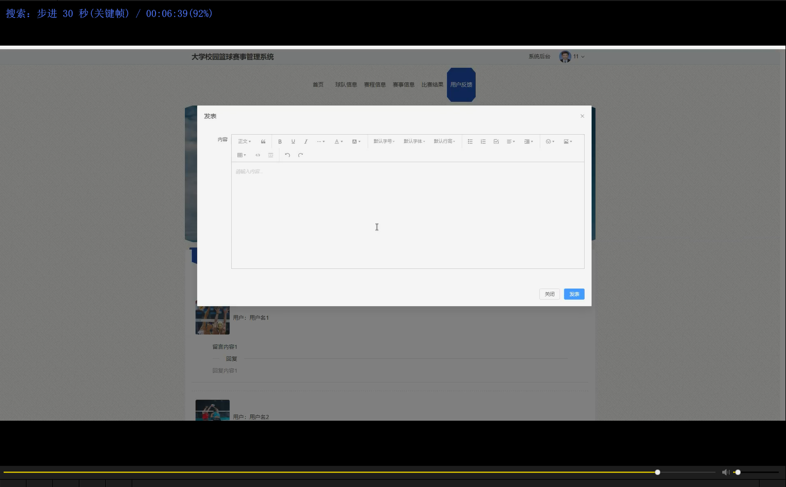
Task: Insert a block quote in editor
Action: pyautogui.click(x=263, y=141)
